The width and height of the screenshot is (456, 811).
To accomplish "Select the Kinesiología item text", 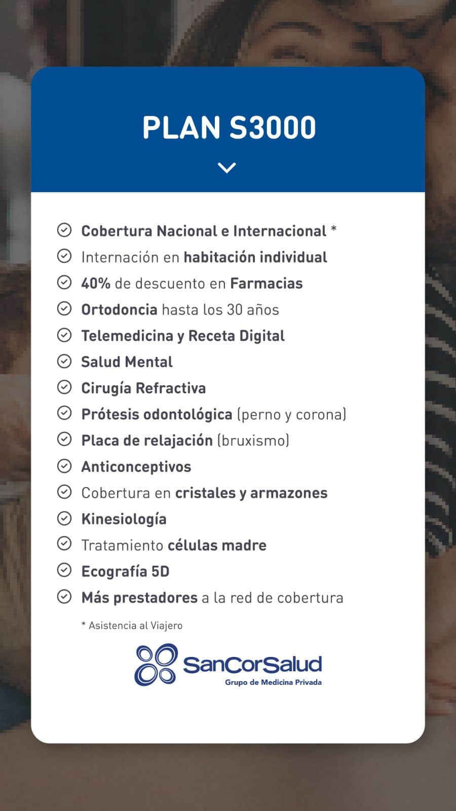I will point(124,519).
